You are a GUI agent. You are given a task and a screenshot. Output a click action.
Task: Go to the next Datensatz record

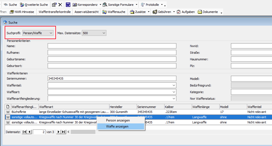click(x=58, y=132)
